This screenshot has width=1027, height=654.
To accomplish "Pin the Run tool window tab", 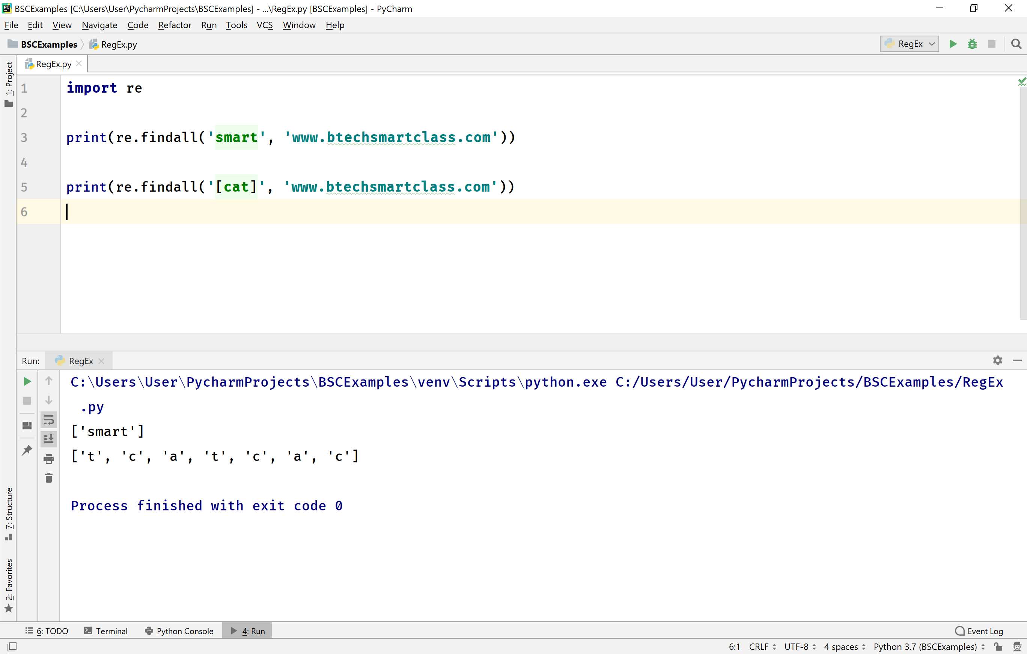I will (x=27, y=450).
